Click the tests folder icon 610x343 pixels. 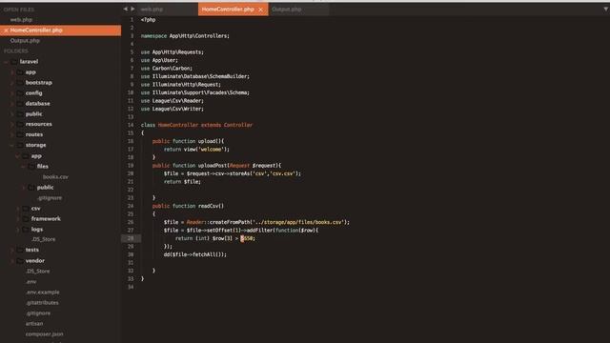point(20,250)
